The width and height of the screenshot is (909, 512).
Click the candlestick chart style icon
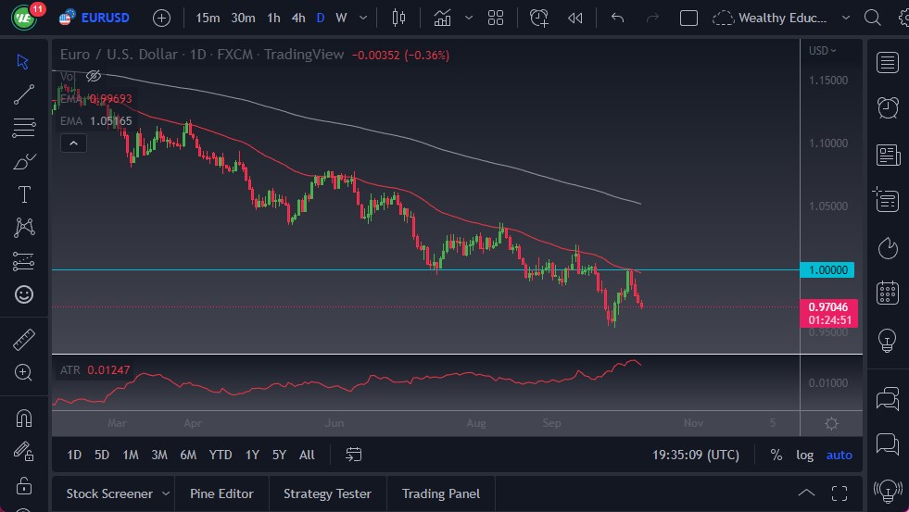(x=399, y=18)
